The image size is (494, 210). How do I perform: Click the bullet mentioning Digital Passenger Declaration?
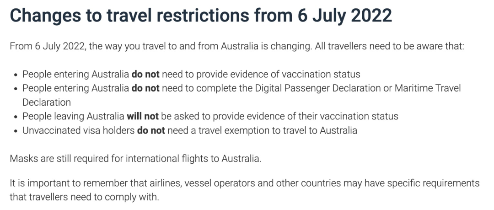242,95
